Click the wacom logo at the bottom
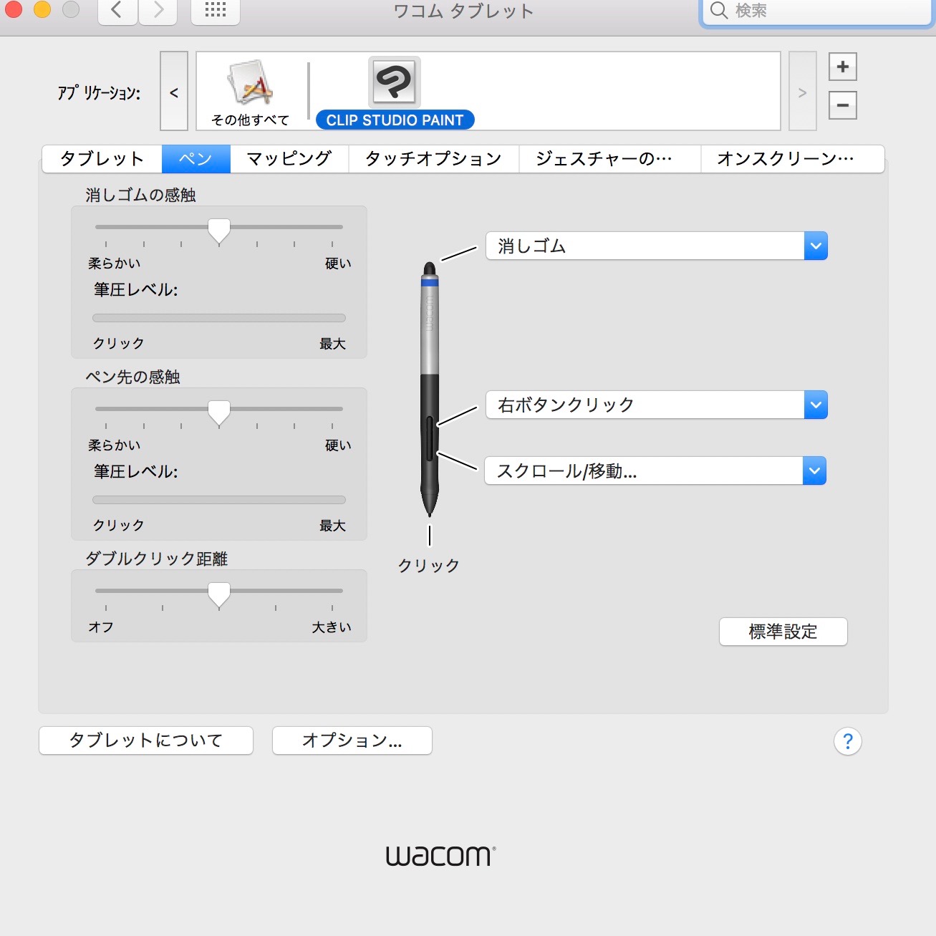The width and height of the screenshot is (936, 936). click(441, 856)
